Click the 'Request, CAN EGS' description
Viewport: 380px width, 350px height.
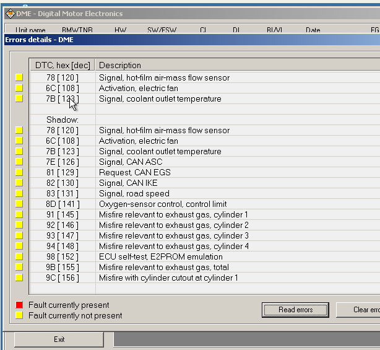[x=135, y=172]
